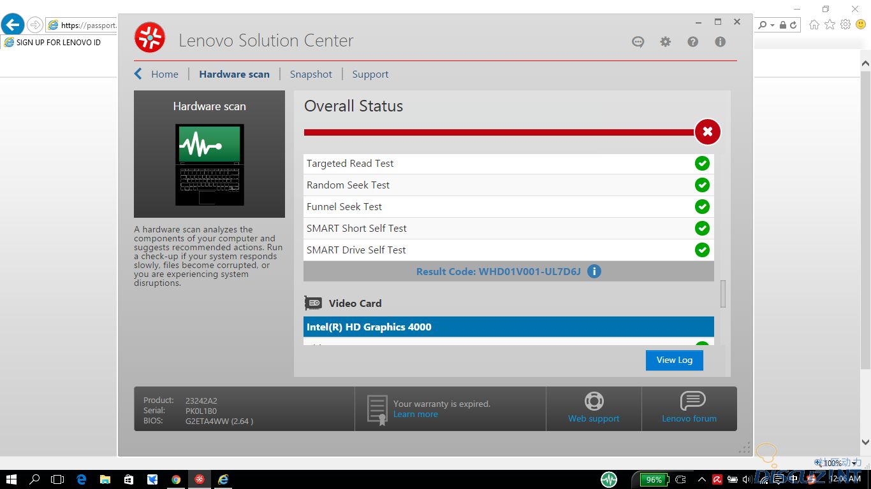Open the address bar search dropdown arrow
This screenshot has height=489, width=871.
[x=772, y=25]
